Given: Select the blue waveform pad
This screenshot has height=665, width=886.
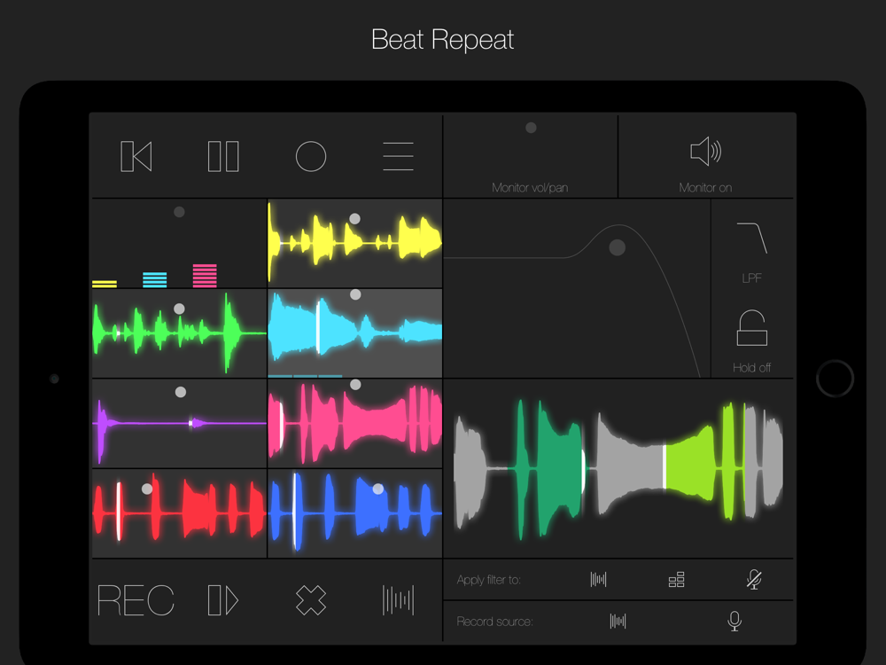Looking at the screenshot, I should (x=355, y=513).
